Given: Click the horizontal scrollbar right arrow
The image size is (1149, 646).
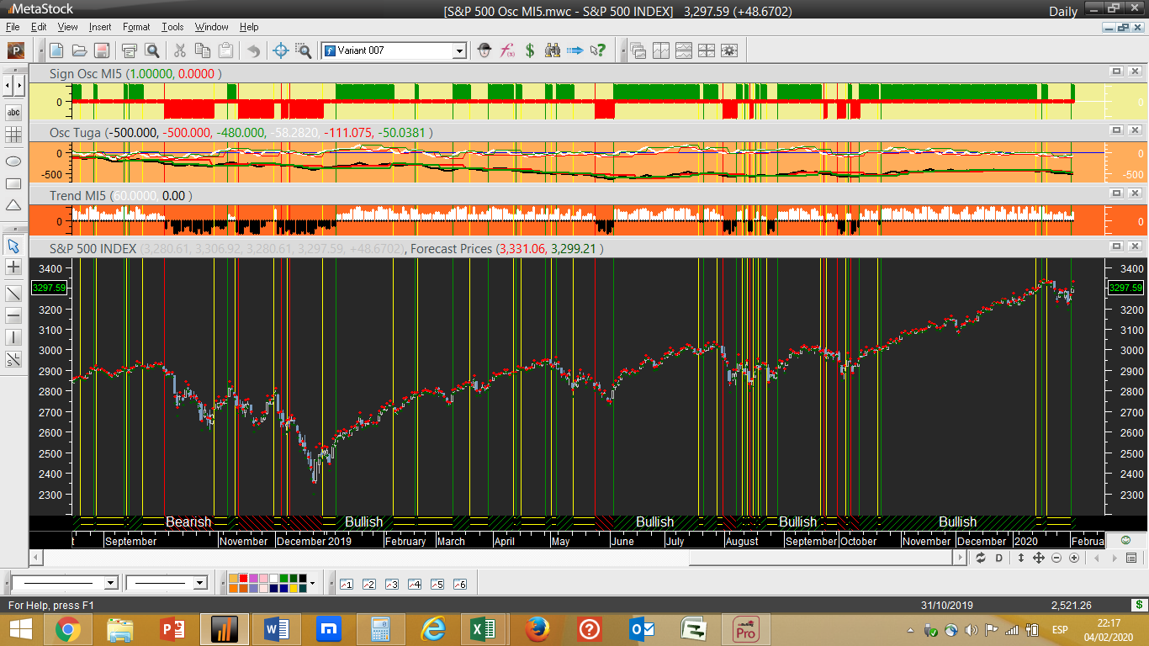Looking at the screenshot, I should [961, 558].
